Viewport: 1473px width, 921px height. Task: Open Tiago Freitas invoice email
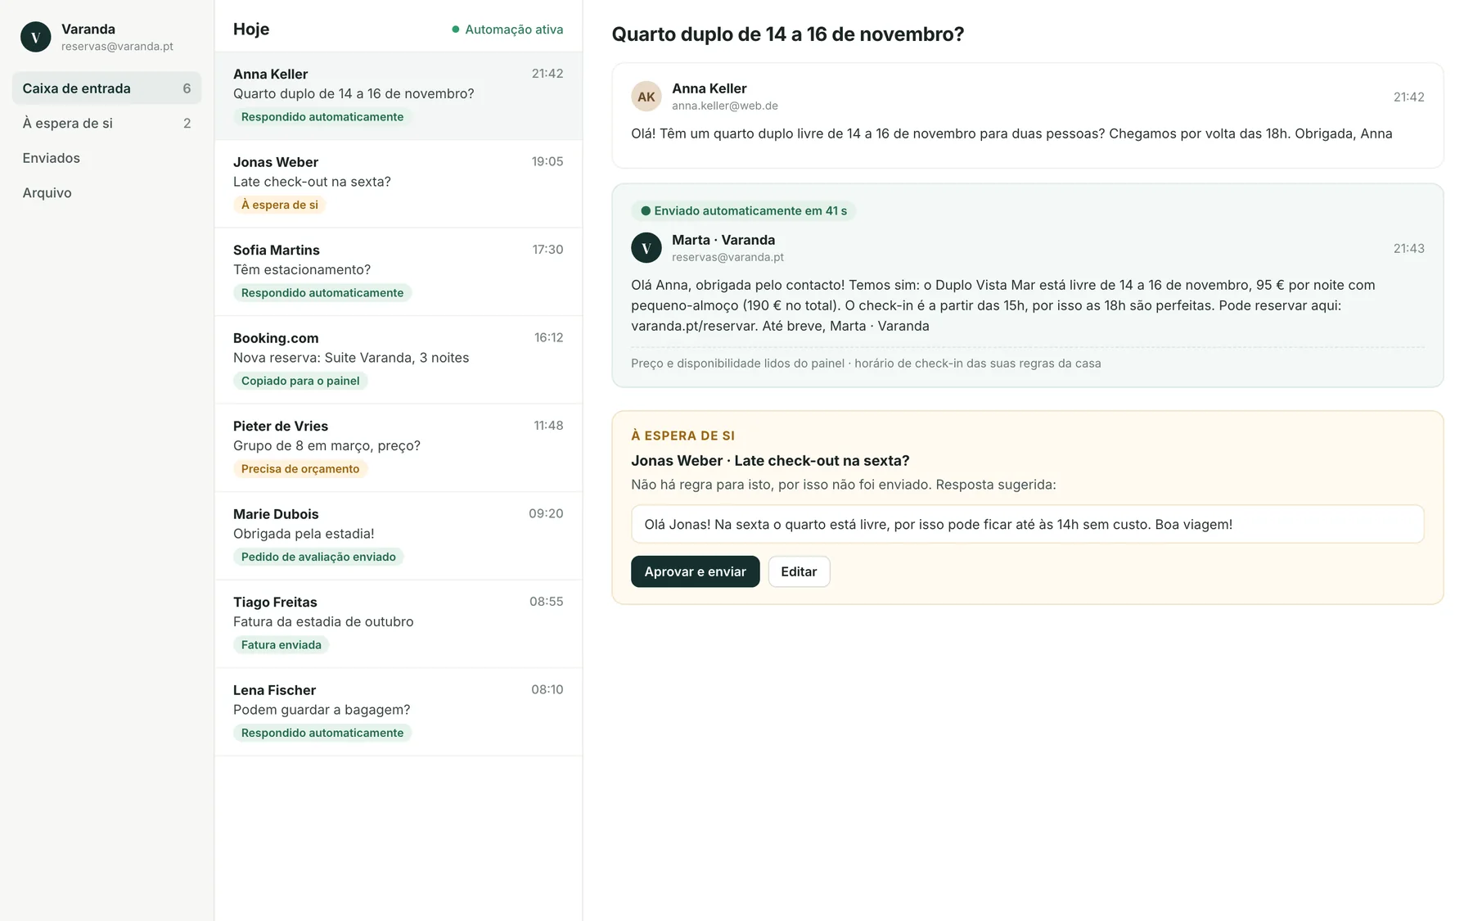tap(399, 624)
